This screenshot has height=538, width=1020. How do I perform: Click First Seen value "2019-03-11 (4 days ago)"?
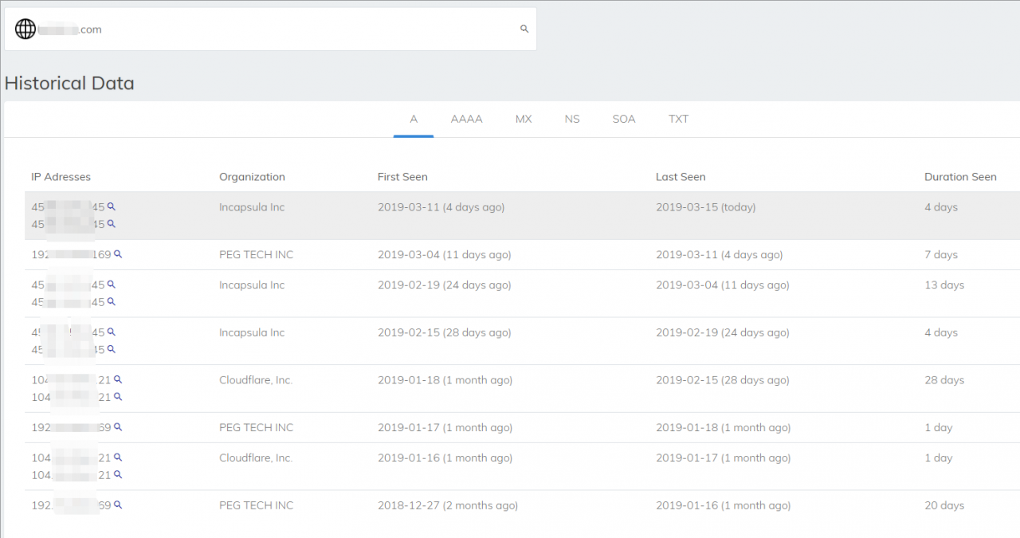[441, 207]
